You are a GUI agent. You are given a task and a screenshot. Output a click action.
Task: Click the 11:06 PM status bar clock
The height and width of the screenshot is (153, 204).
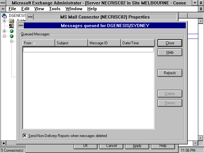(x=188, y=150)
